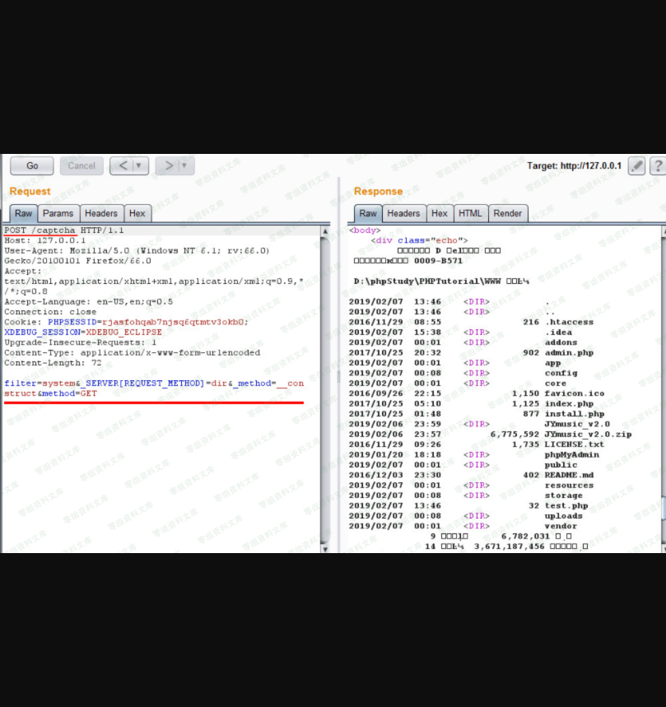Click the filter=system request body line
666x707 pixels.
[x=153, y=384]
